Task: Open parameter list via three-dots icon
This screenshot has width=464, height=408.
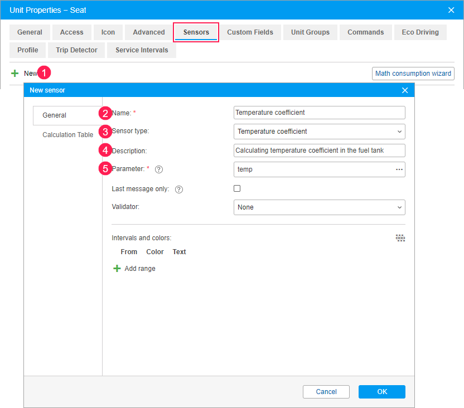Action: tap(399, 169)
